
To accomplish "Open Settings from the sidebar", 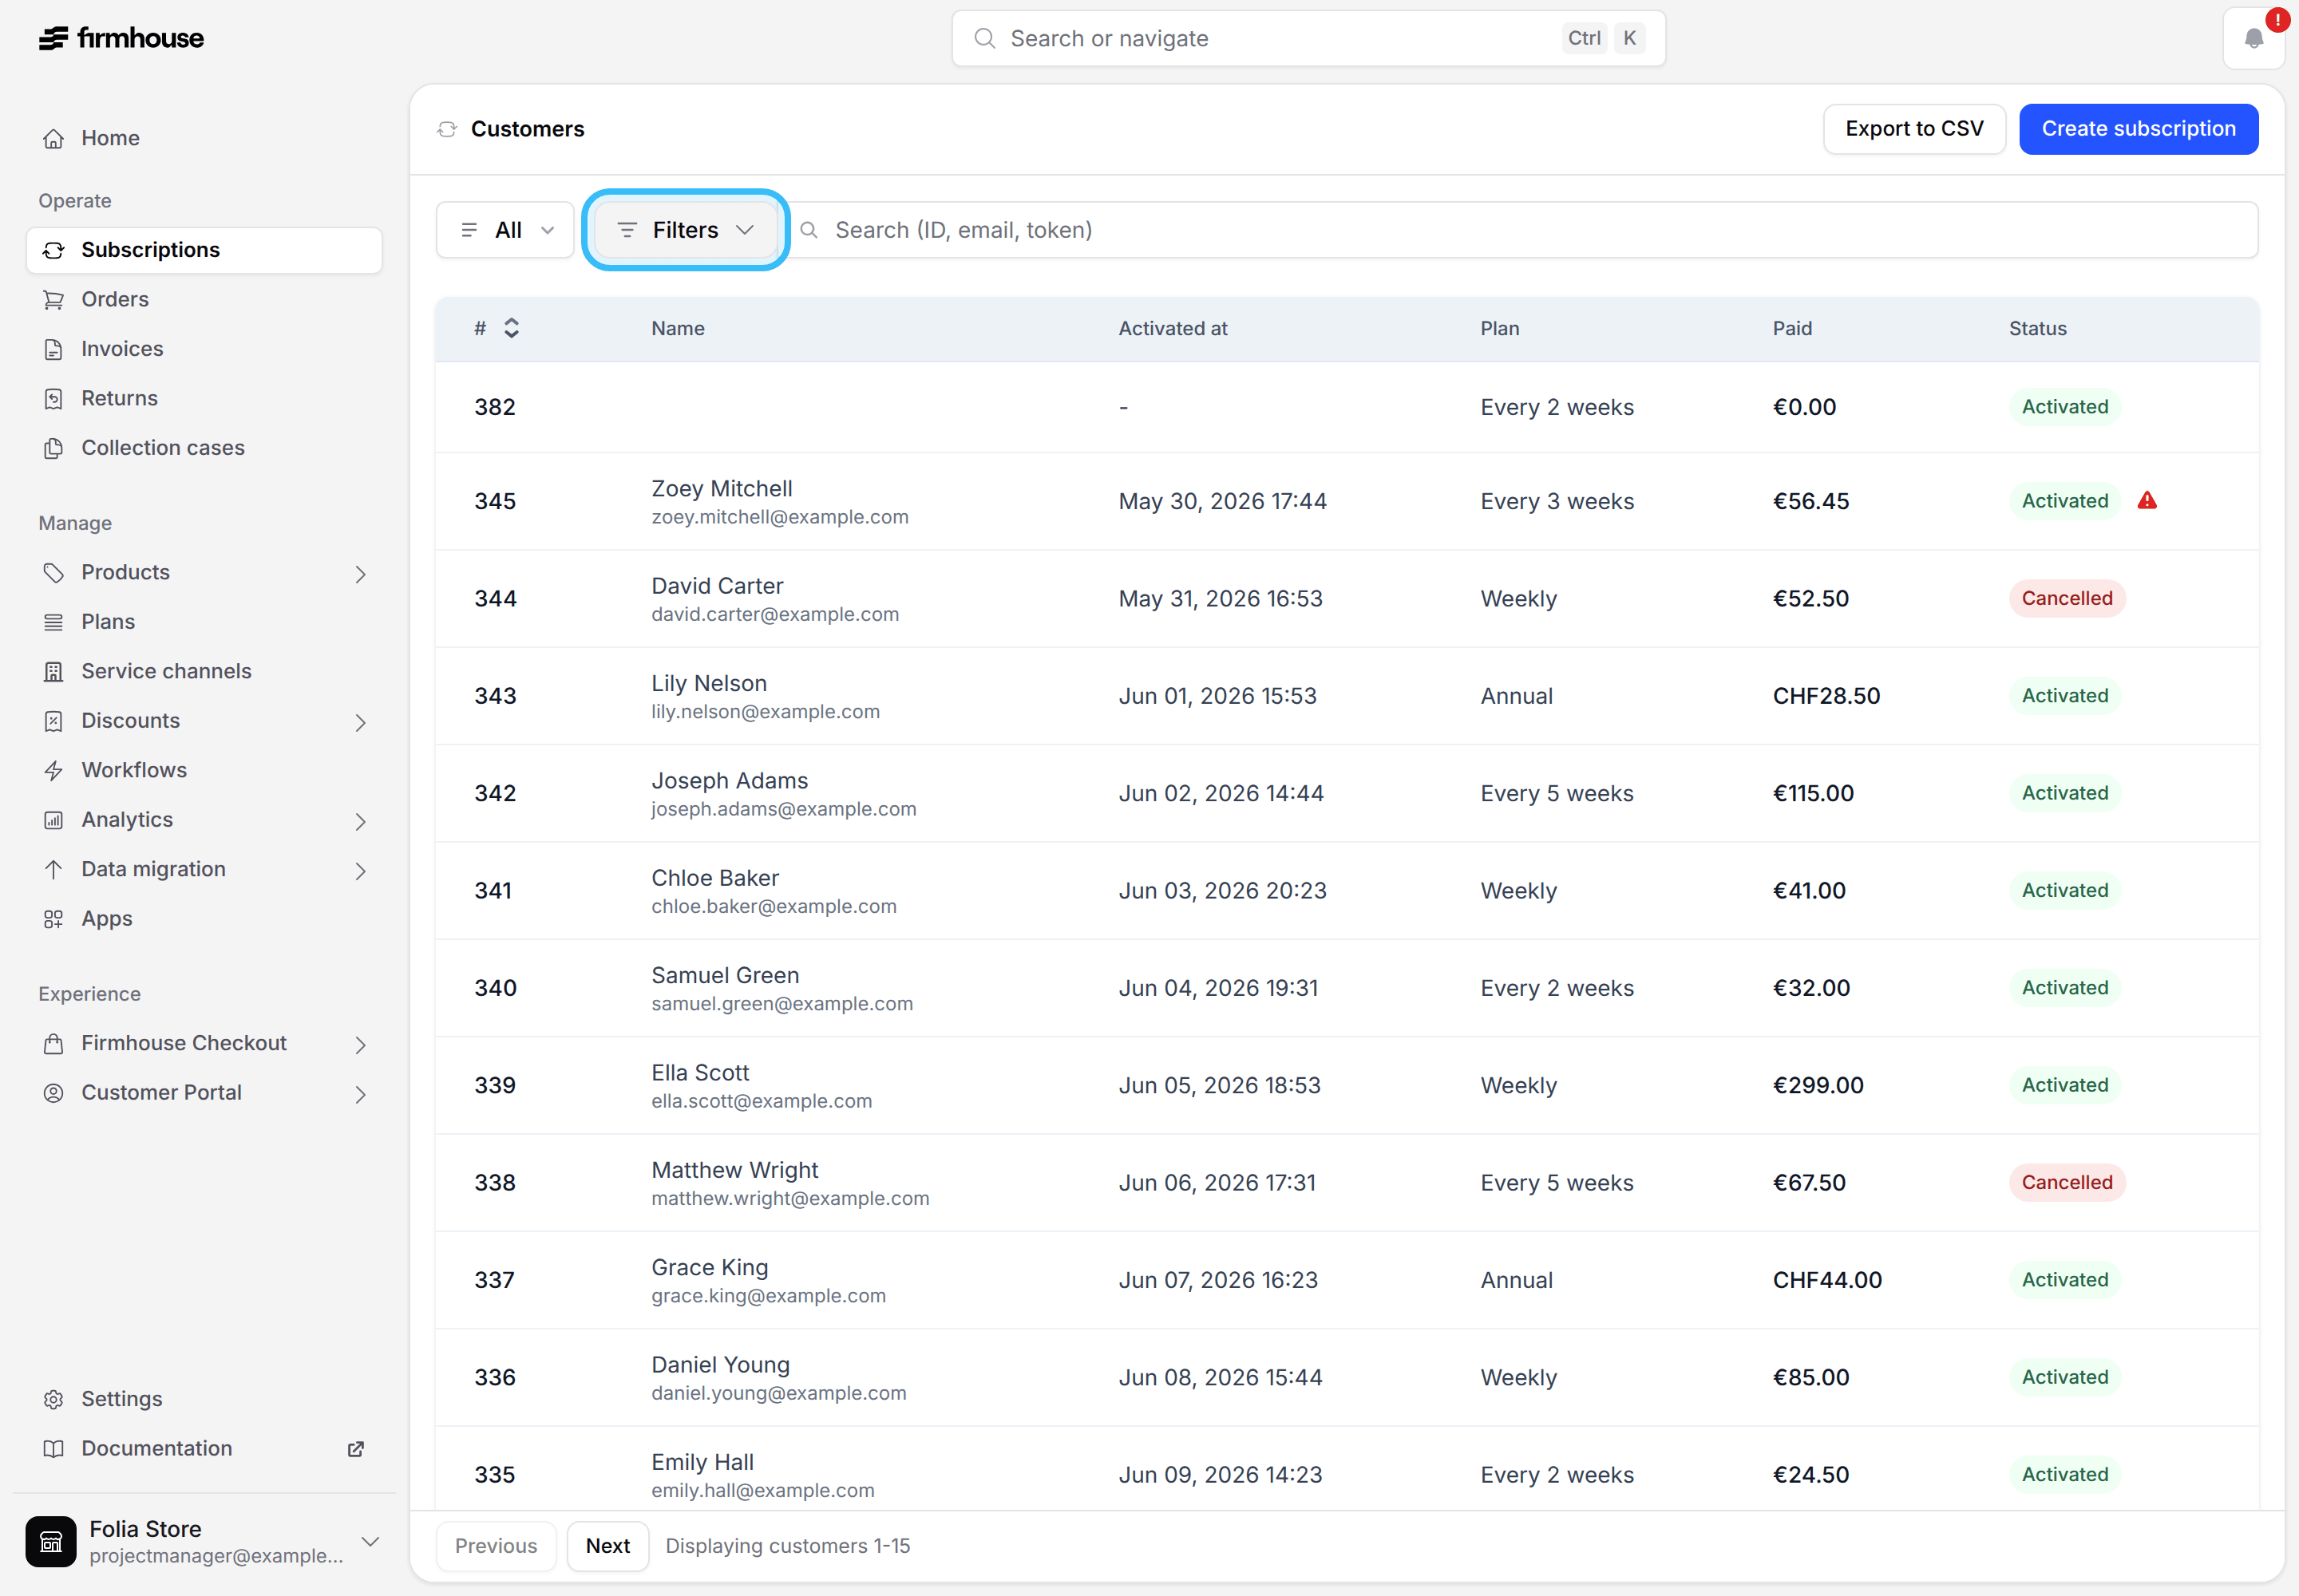I will (204, 1400).
